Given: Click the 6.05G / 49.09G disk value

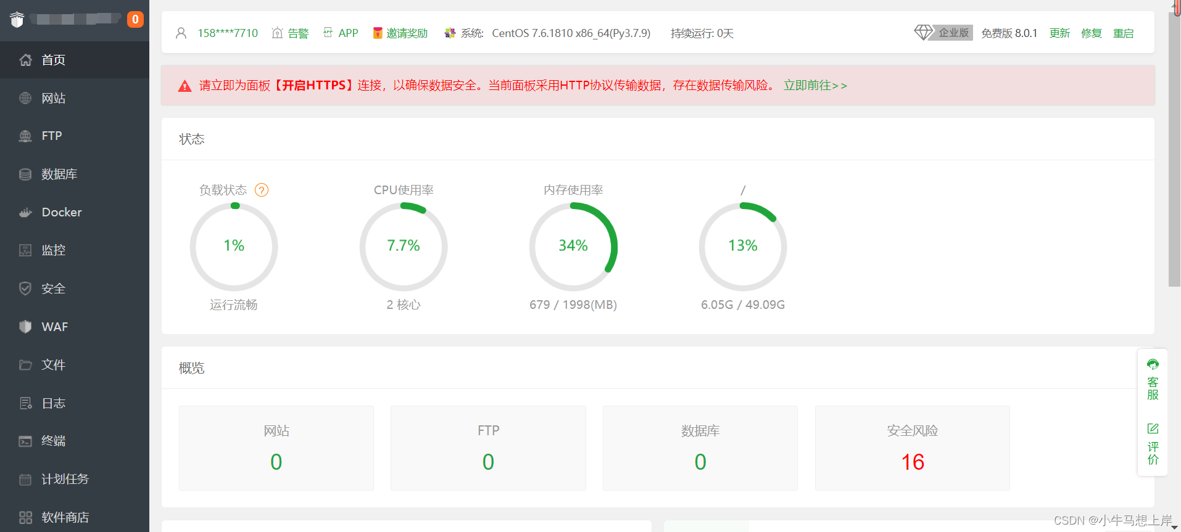Looking at the screenshot, I should click(743, 305).
